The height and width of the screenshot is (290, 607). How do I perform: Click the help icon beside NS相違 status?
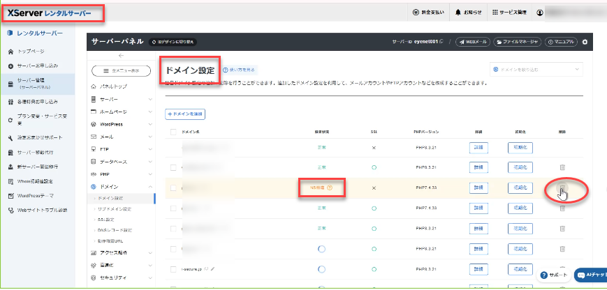tap(329, 188)
